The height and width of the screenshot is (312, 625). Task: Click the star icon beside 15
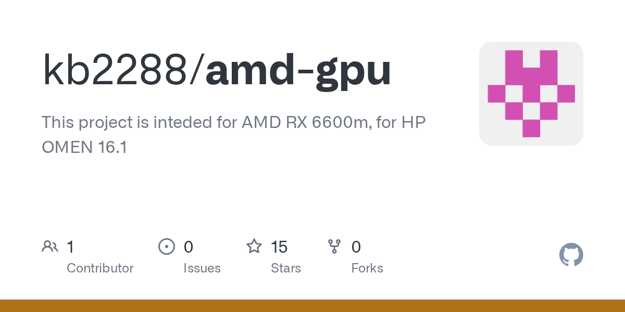pos(254,246)
